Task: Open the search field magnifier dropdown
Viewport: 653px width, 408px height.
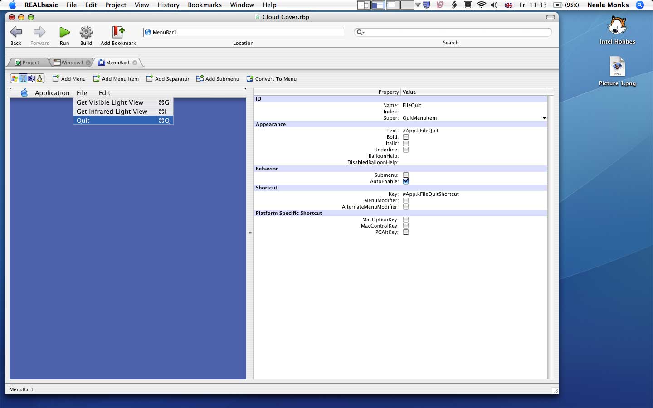Action: (361, 32)
